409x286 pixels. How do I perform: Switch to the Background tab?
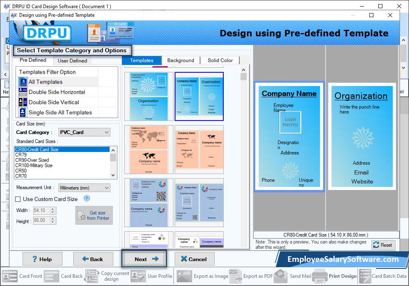pyautogui.click(x=180, y=60)
